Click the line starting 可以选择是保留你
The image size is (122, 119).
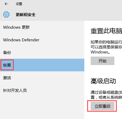106,47
